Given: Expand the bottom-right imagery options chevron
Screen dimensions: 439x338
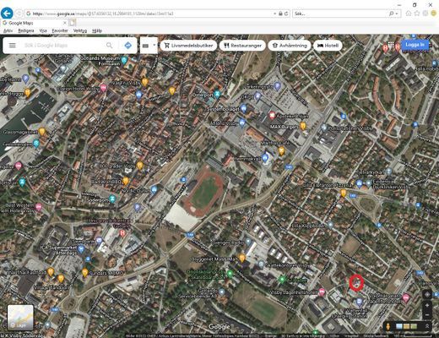Looking at the screenshot, I should [x=427, y=326].
